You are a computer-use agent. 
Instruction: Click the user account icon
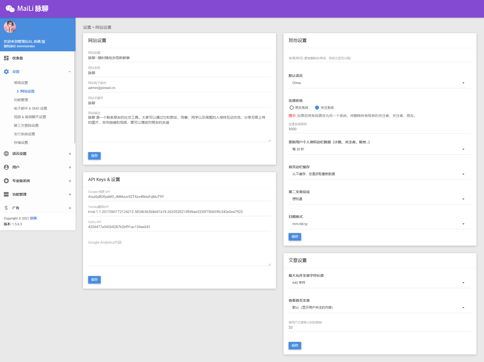point(6,167)
